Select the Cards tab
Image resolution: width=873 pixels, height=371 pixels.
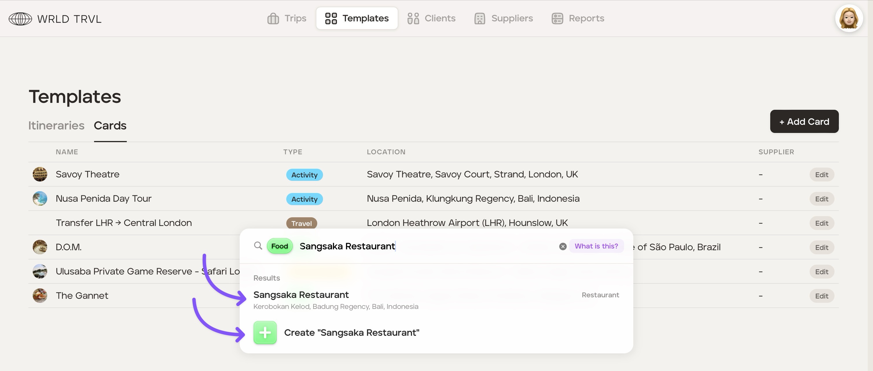(x=110, y=125)
